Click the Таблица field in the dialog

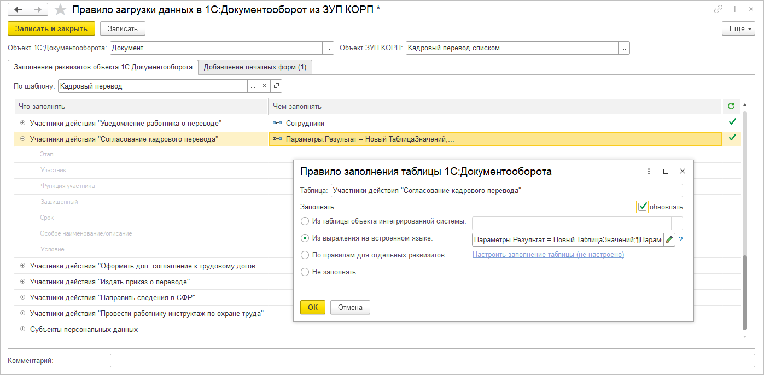(x=506, y=190)
